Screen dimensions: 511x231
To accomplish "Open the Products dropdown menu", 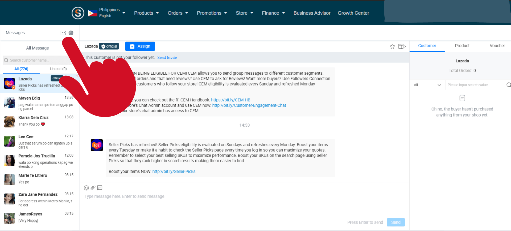I will tap(146, 13).
